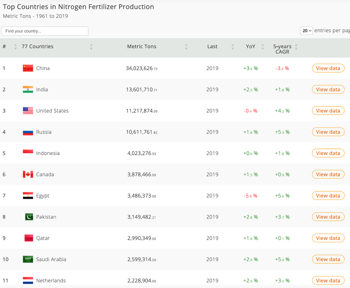Click the United States flag icon
350x288 pixels.
(28, 111)
